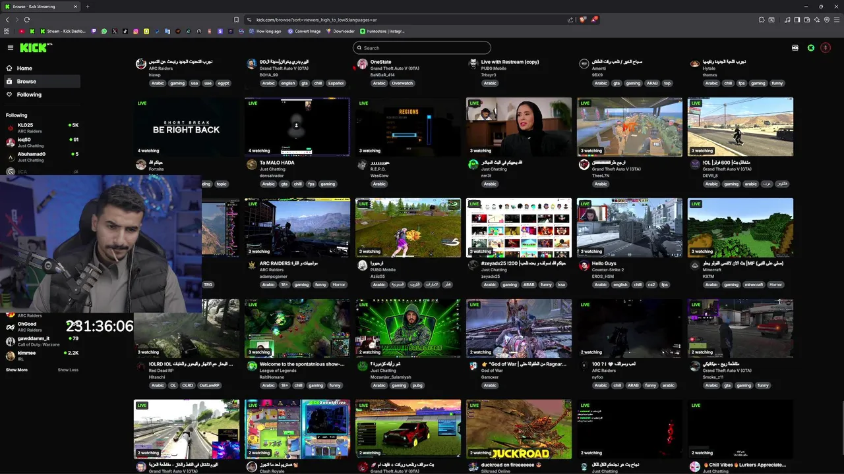Image resolution: width=844 pixels, height=474 pixels.
Task: Click Live with Restream (copy) title
Action: (x=510, y=62)
